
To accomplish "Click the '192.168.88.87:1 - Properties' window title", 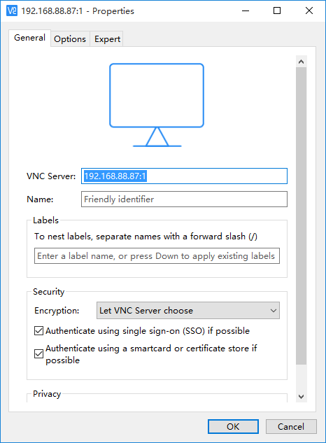I will click(x=78, y=11).
